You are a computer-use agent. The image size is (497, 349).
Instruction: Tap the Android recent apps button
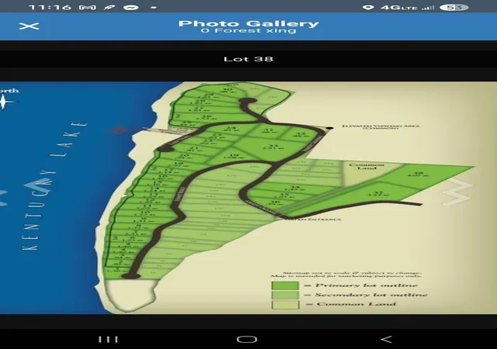[108, 340]
